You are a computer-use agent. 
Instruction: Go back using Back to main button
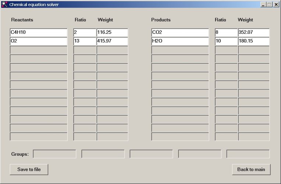[x=251, y=169]
